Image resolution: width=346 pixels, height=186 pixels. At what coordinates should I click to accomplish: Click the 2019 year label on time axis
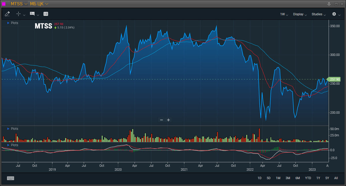52,170
